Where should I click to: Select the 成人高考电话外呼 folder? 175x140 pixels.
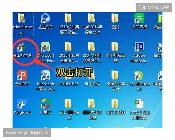click(92, 47)
